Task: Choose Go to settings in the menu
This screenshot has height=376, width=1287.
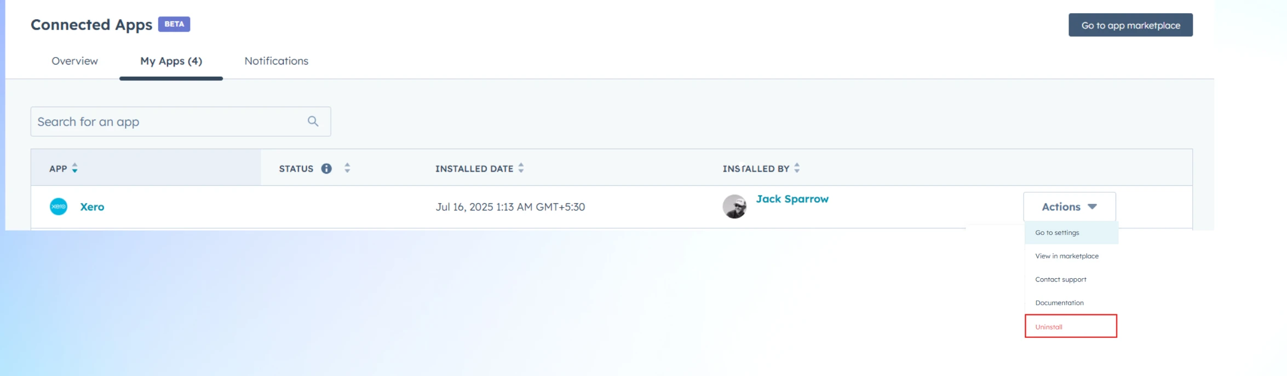Action: [x=1056, y=232]
